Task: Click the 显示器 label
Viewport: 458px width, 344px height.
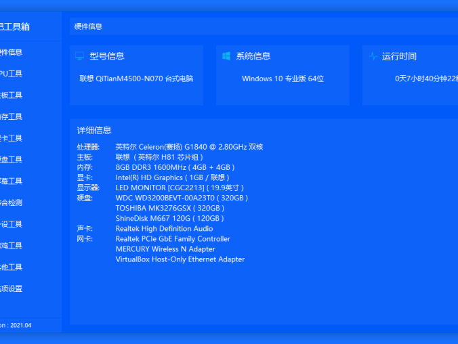Action: pos(88,188)
